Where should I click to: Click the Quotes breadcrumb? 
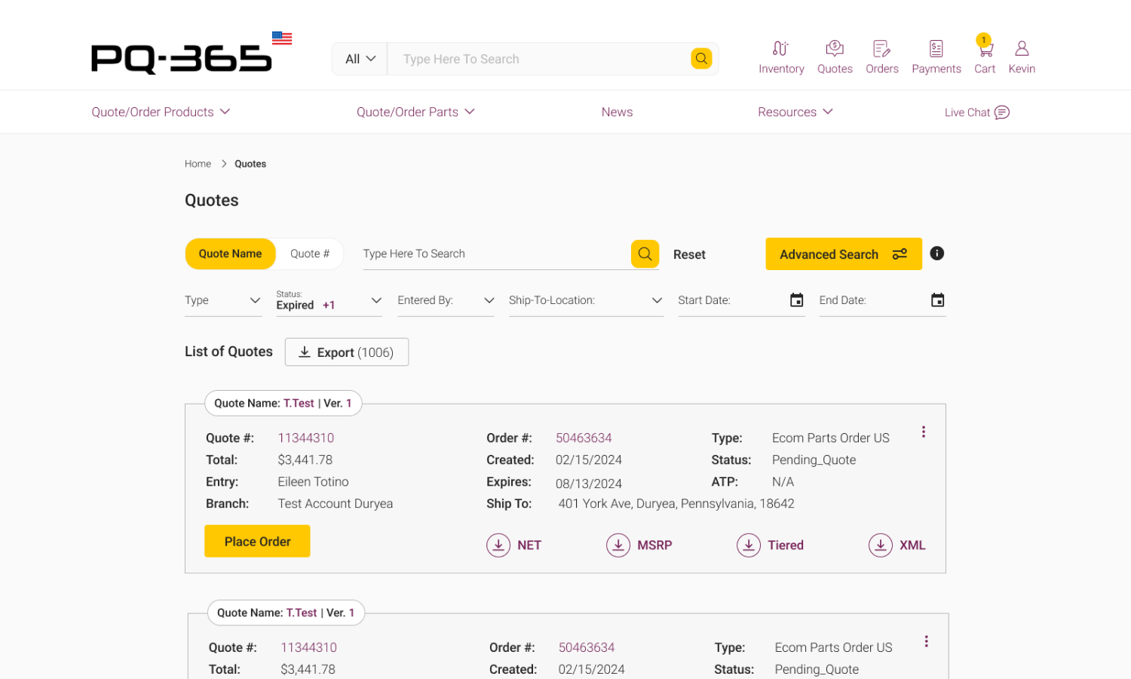[x=250, y=164]
